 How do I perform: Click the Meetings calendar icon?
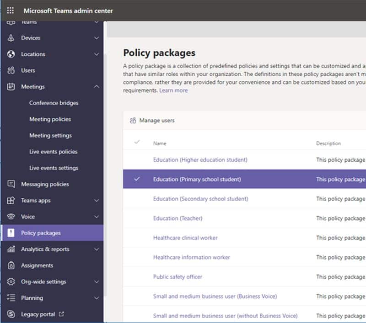[11, 86]
